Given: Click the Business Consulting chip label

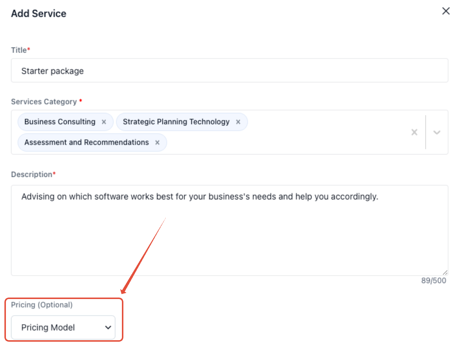Looking at the screenshot, I should coord(60,122).
